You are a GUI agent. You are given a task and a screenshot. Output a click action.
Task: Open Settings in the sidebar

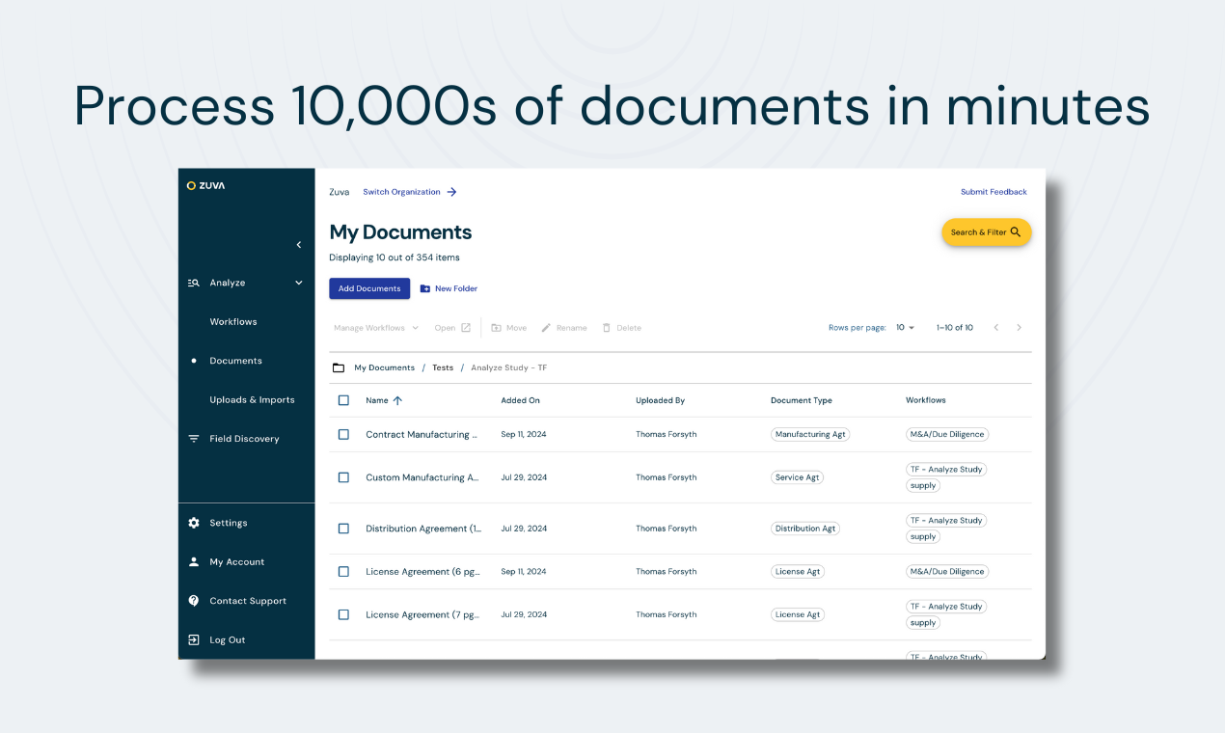point(229,523)
